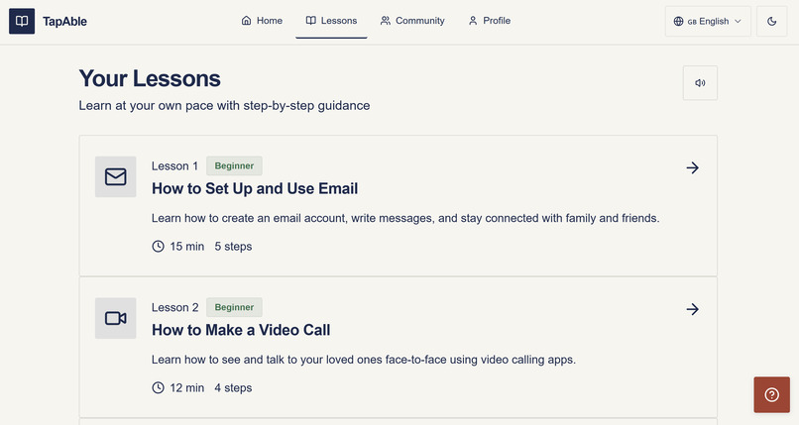The width and height of the screenshot is (799, 425).
Task: Open How to Set Up and Use Email
Action: pos(255,189)
